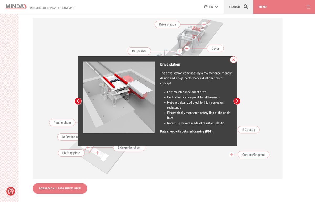Go to previous slide with left arrow
The height and width of the screenshot is (202, 315).
tap(78, 101)
